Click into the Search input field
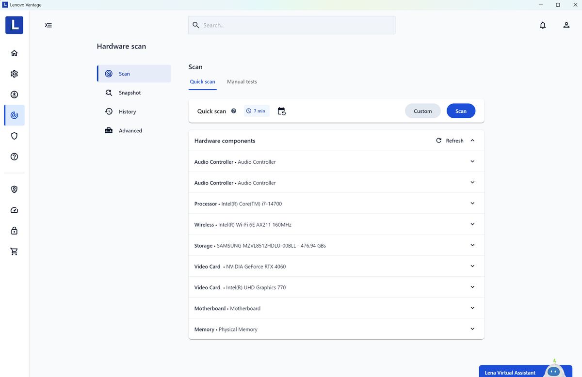Image resolution: width=582 pixels, height=377 pixels. coord(291,25)
